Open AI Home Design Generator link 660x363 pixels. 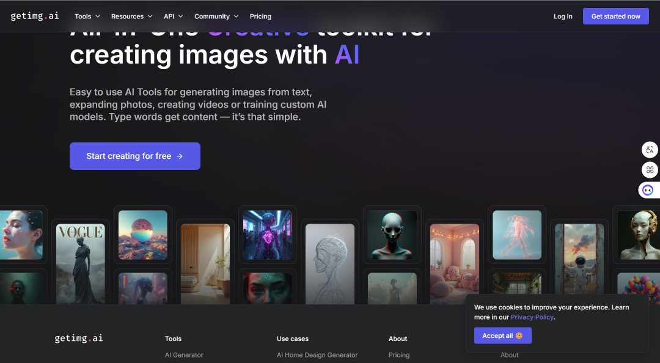[317, 355]
